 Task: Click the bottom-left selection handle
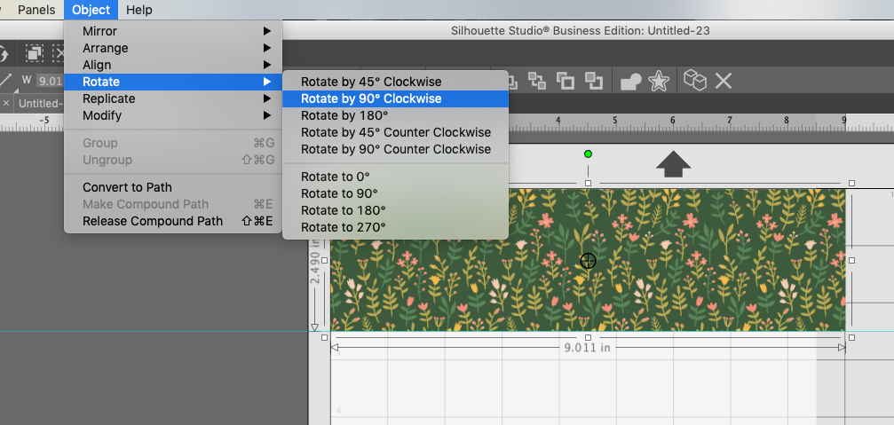coord(324,337)
